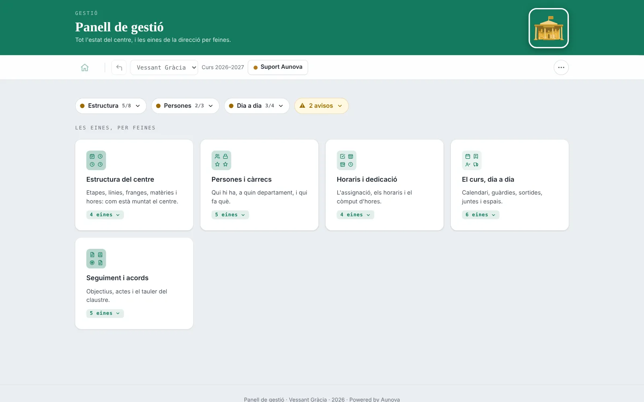Image resolution: width=644 pixels, height=402 pixels.
Task: Open the three-dots more options menu
Action: click(x=561, y=68)
